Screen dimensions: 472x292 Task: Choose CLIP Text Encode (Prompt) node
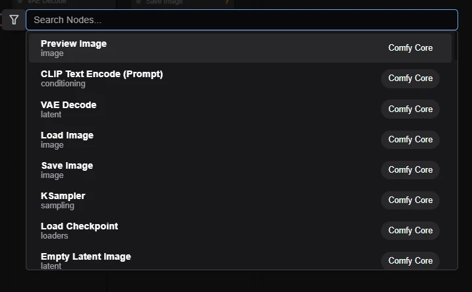102,78
